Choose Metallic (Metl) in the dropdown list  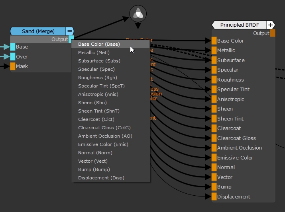pos(94,53)
